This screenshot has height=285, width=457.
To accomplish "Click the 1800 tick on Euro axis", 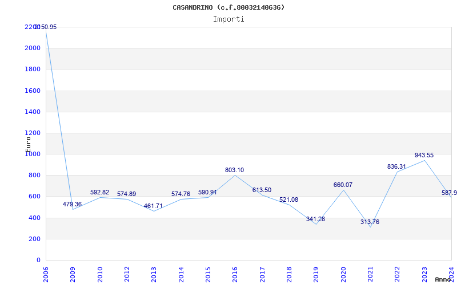I will click(x=33, y=69).
